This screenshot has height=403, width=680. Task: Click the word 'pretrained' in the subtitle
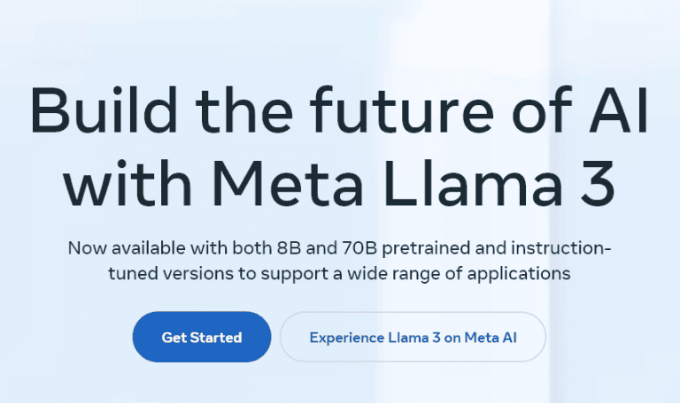(x=426, y=248)
